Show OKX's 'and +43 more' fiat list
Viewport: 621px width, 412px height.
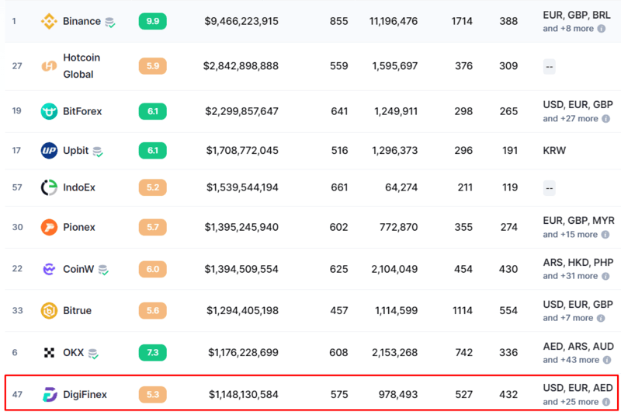click(x=571, y=360)
